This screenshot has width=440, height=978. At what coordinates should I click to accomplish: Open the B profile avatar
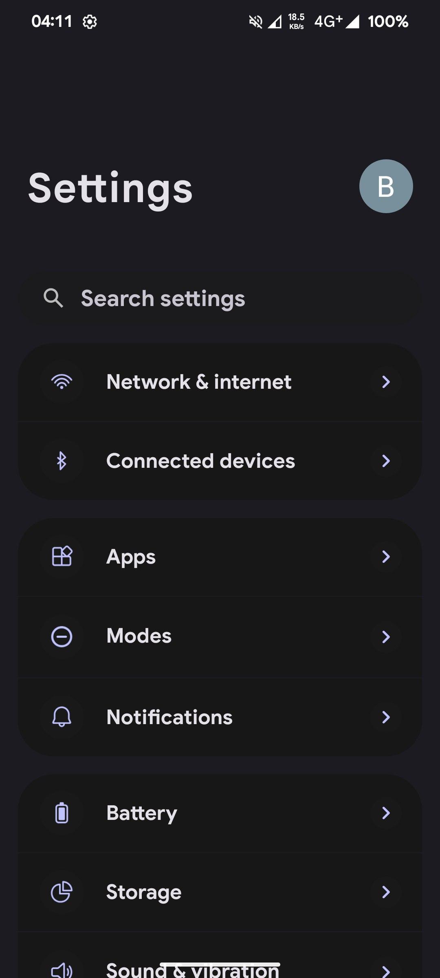[x=386, y=186]
